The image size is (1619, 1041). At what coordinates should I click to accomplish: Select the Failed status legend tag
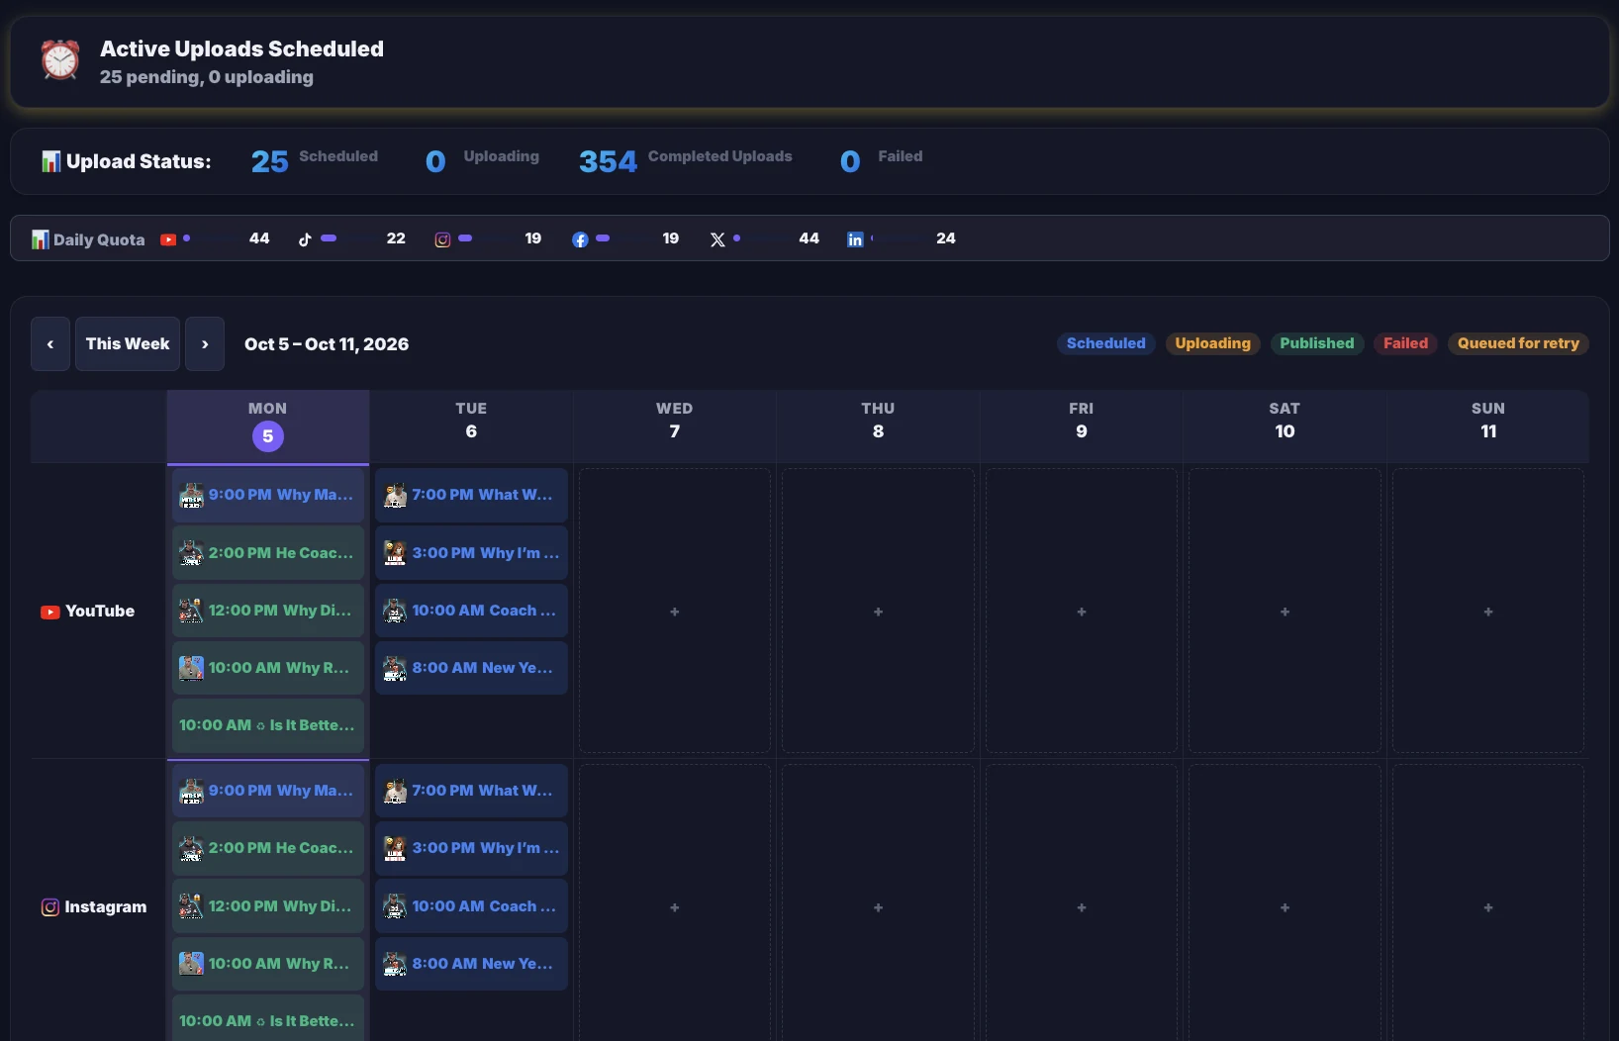click(1405, 343)
